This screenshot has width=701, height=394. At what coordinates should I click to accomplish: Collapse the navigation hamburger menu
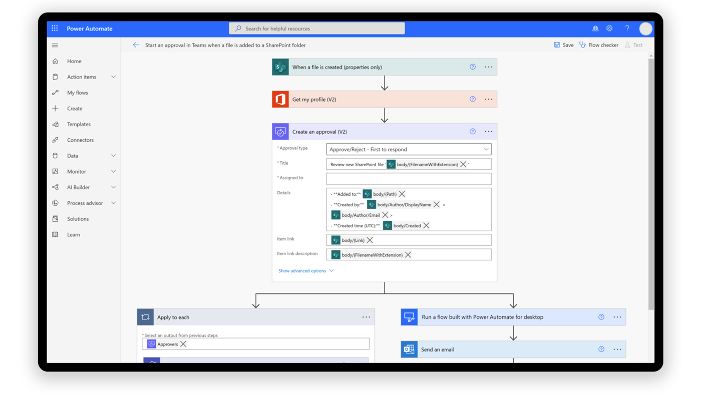point(55,45)
